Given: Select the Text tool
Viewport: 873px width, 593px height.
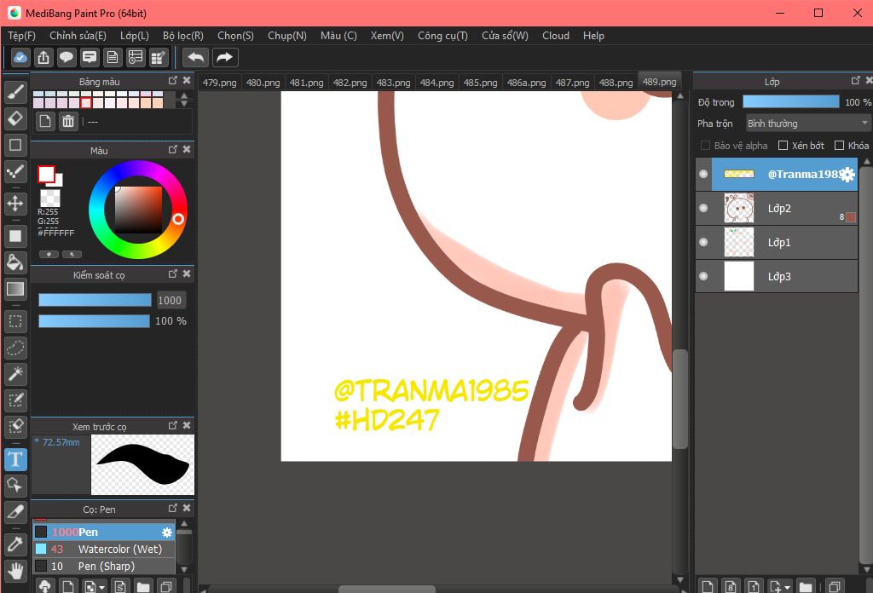Looking at the screenshot, I should coord(15,459).
